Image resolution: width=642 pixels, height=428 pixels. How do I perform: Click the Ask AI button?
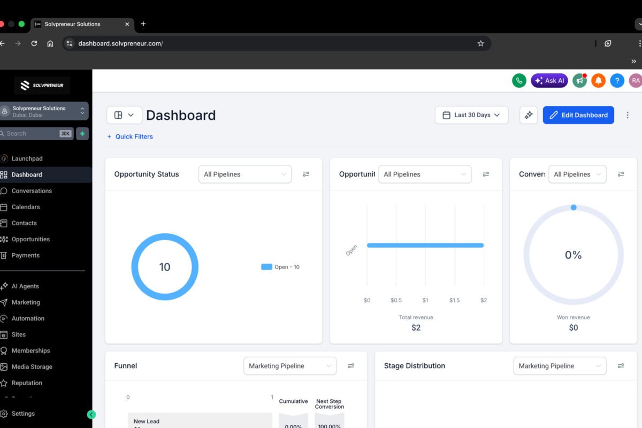click(x=549, y=80)
